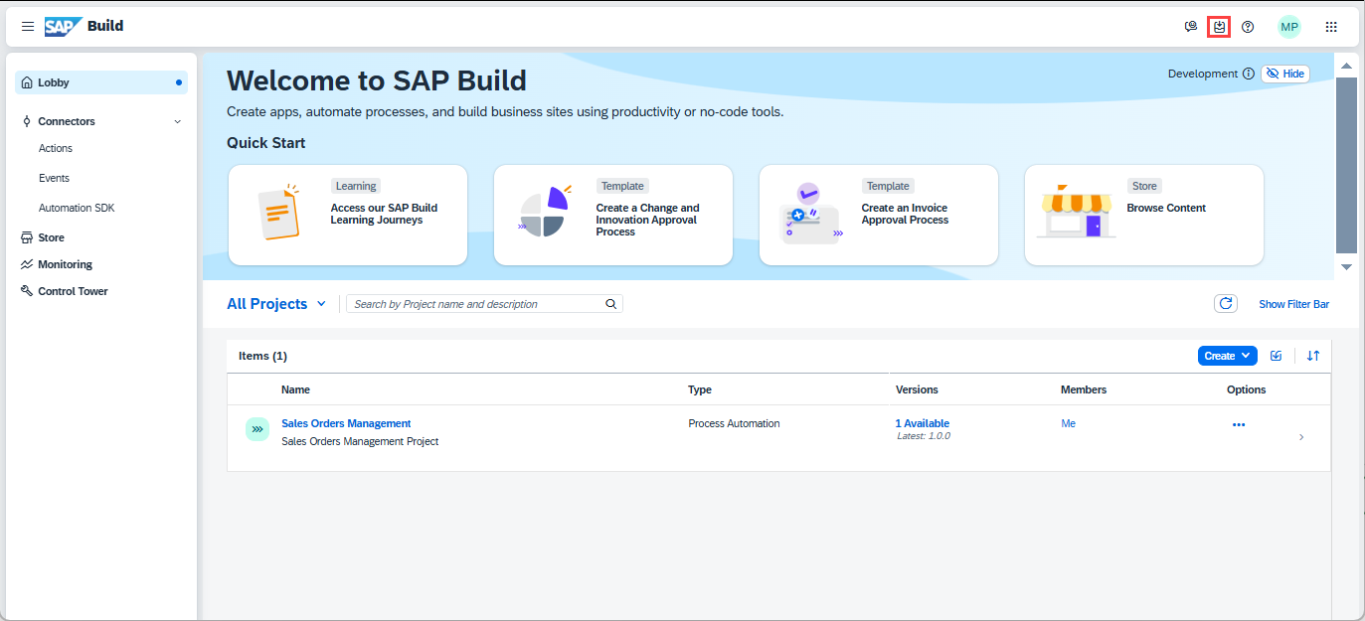Click the Me members link
Image resolution: width=1365 pixels, height=621 pixels.
1068,423
